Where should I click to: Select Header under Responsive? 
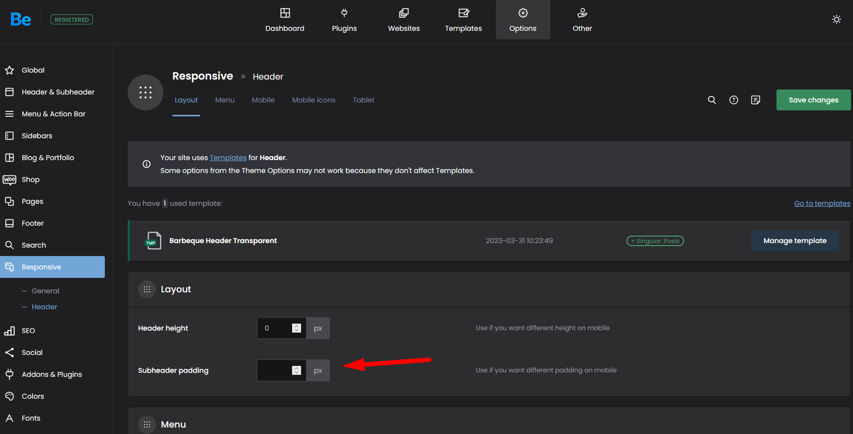[44, 307]
